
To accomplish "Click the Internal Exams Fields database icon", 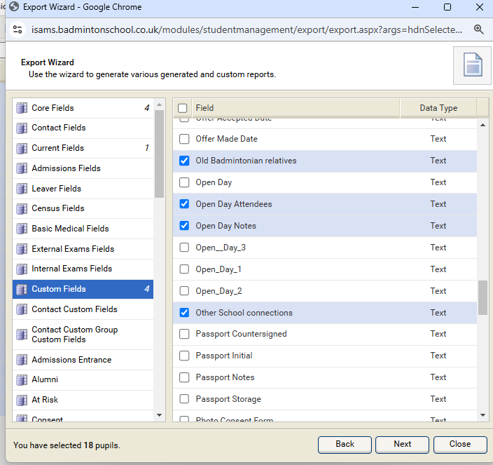I will tap(22, 269).
